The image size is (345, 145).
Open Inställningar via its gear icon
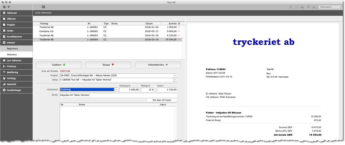point(4,90)
